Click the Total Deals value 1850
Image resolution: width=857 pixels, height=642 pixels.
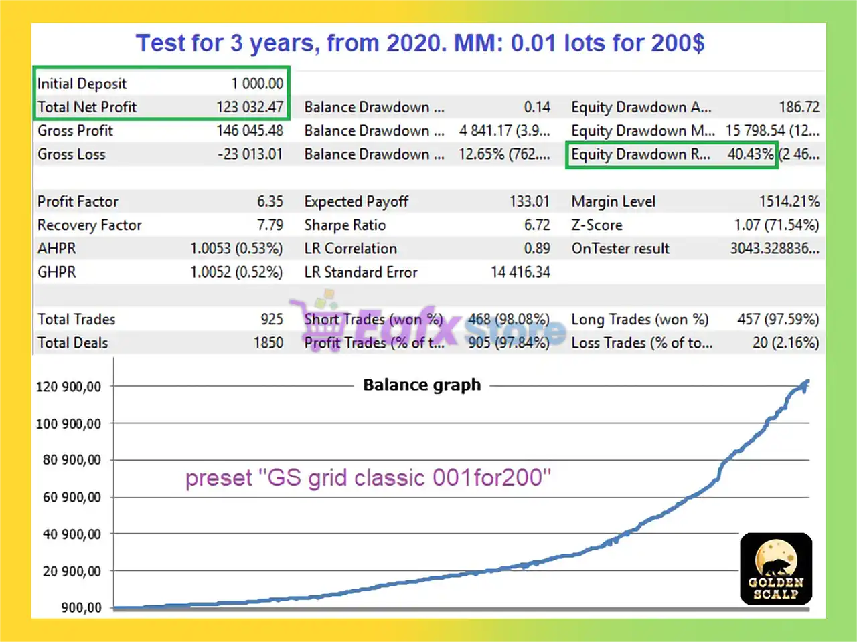(x=268, y=343)
